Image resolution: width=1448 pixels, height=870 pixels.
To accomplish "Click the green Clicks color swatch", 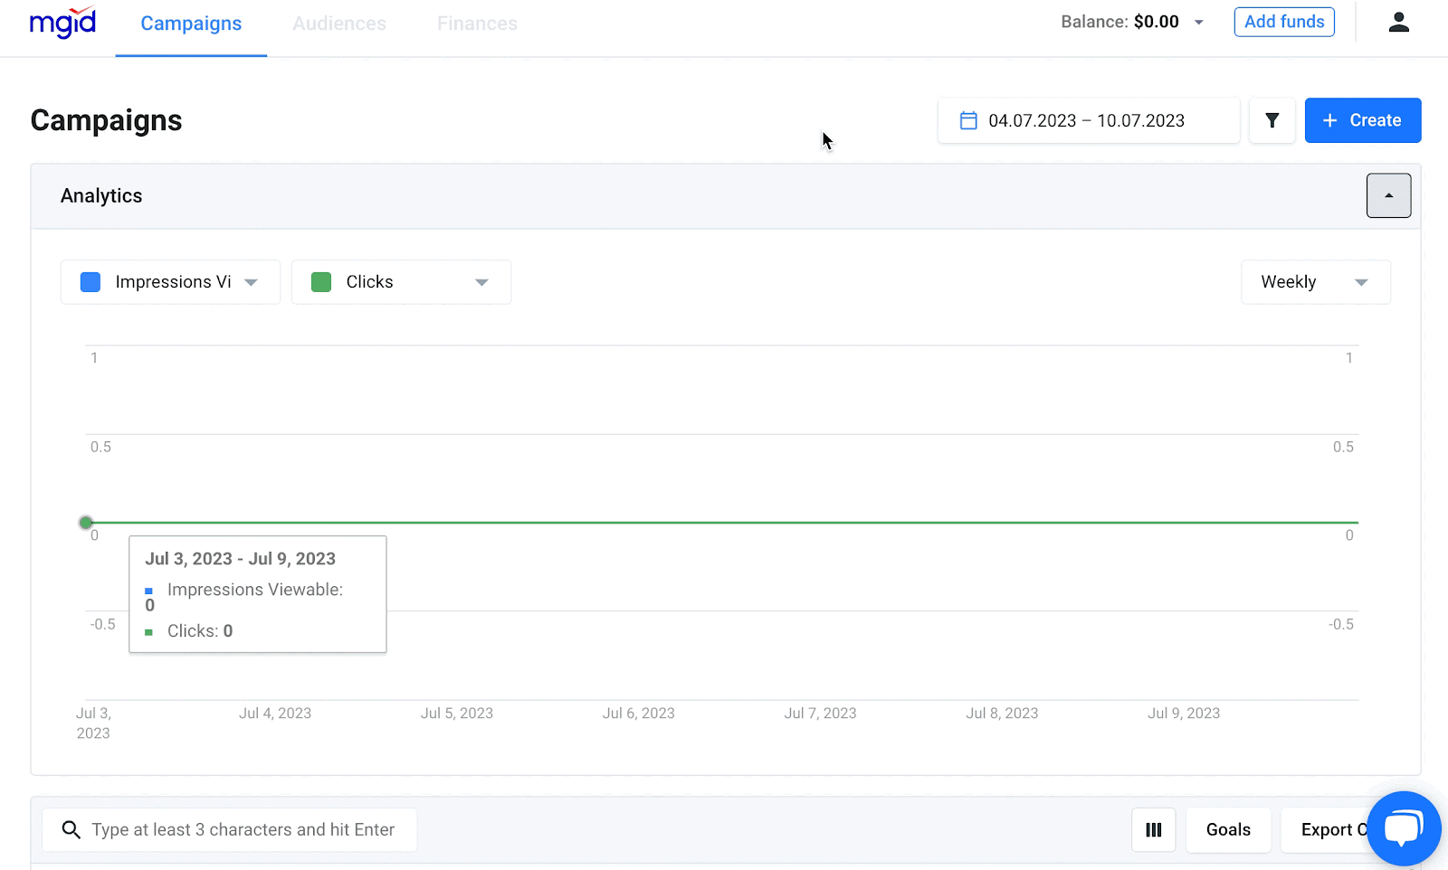I will click(x=321, y=281).
